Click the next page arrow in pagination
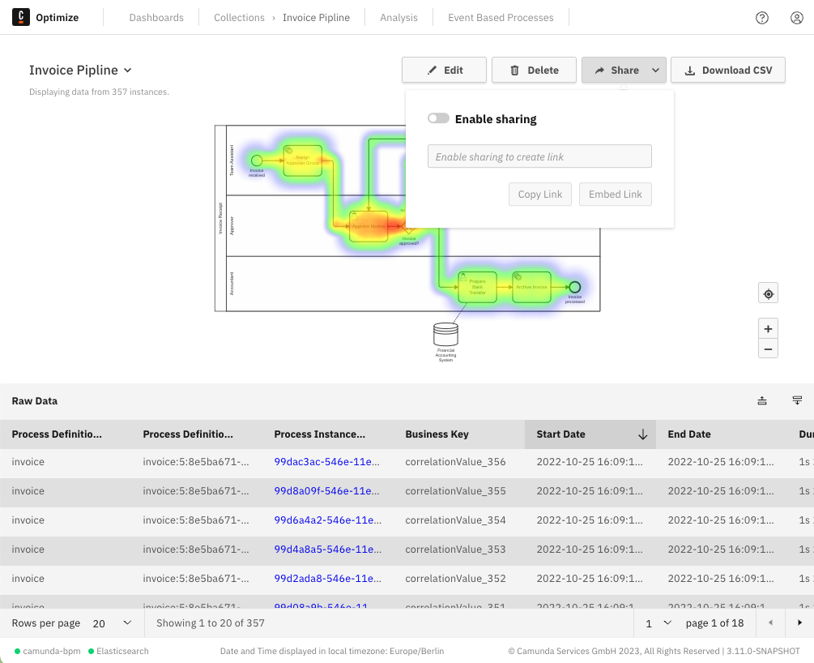 point(799,622)
